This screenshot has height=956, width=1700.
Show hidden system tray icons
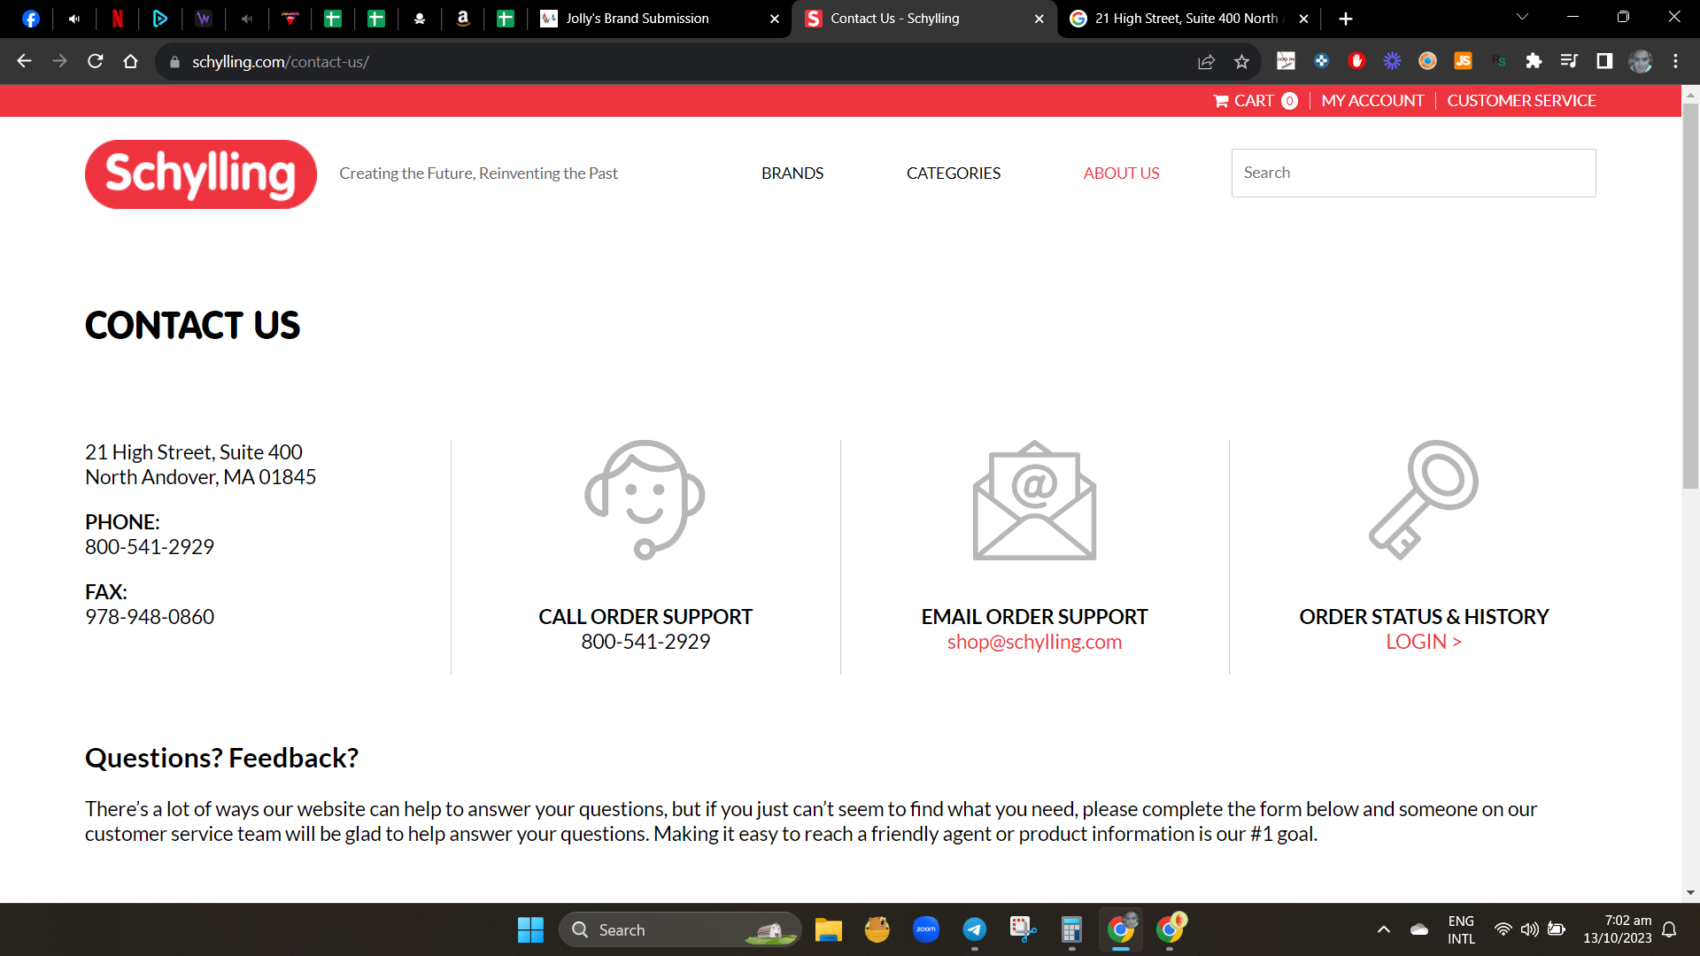tap(1384, 929)
